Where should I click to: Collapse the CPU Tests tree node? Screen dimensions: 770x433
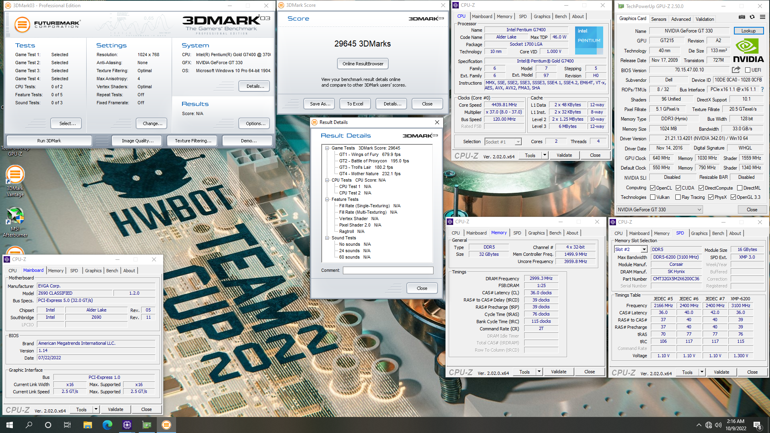327,180
